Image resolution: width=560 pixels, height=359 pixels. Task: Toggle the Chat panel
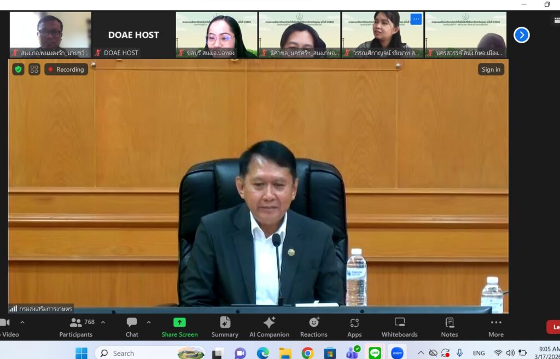(132, 327)
